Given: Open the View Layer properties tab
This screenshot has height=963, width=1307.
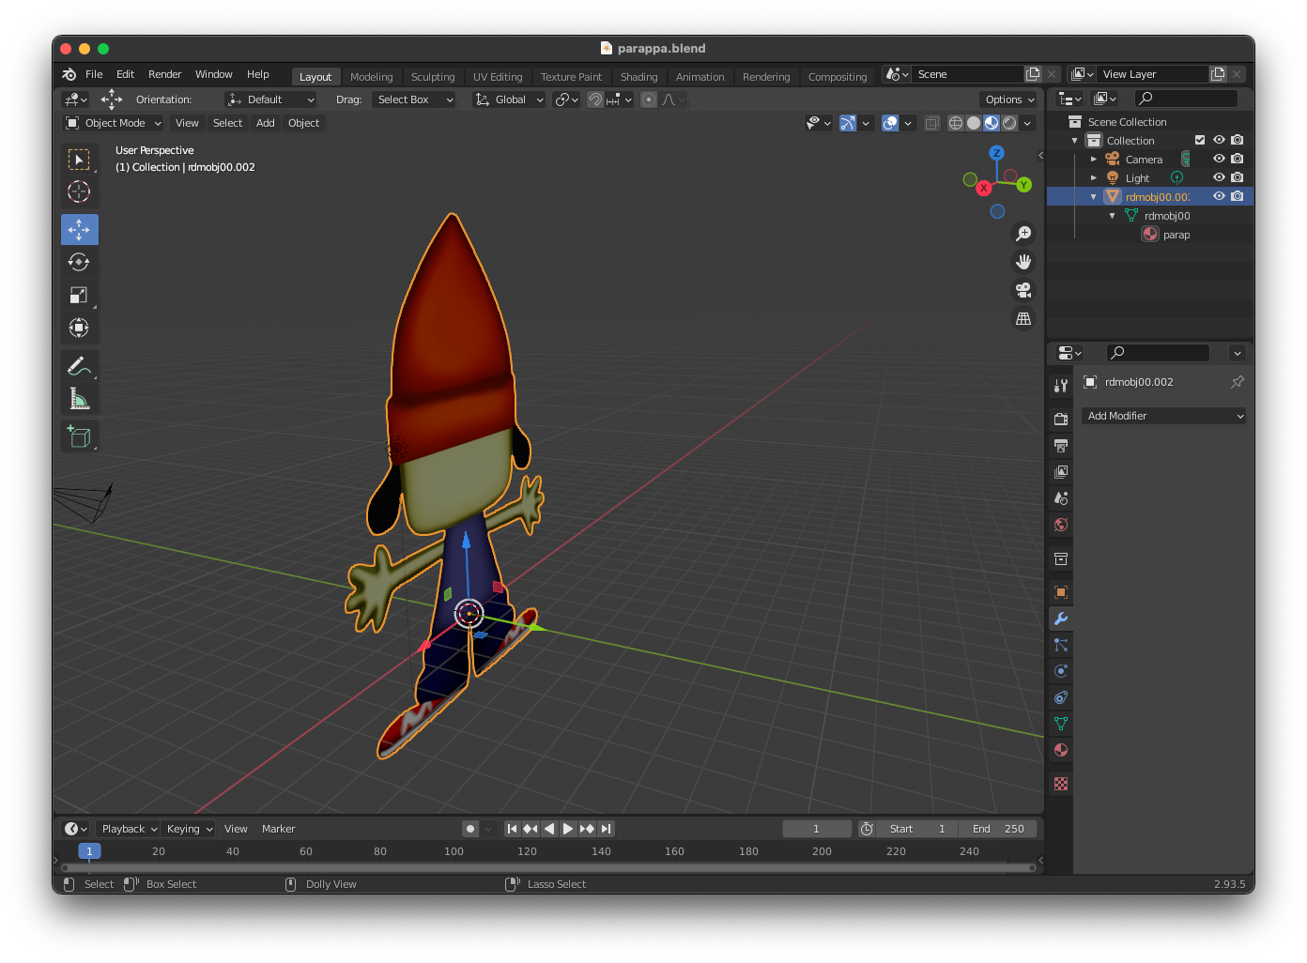Looking at the screenshot, I should pyautogui.click(x=1061, y=471).
